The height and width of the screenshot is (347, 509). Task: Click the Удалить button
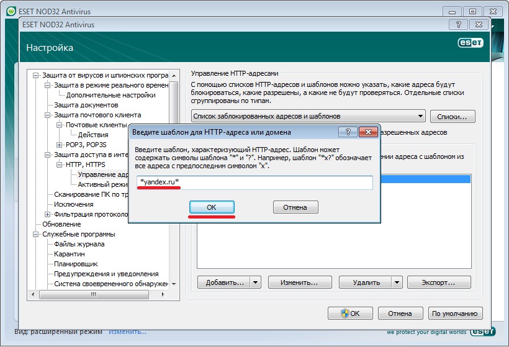(x=366, y=282)
